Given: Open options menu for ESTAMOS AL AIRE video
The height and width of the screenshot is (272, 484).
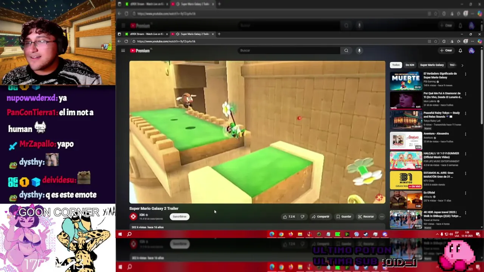Looking at the screenshot, I should click(465, 173).
